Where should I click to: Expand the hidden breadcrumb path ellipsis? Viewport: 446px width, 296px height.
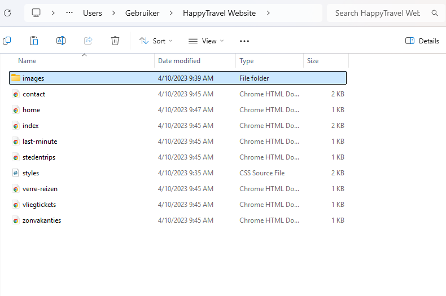[x=69, y=12]
